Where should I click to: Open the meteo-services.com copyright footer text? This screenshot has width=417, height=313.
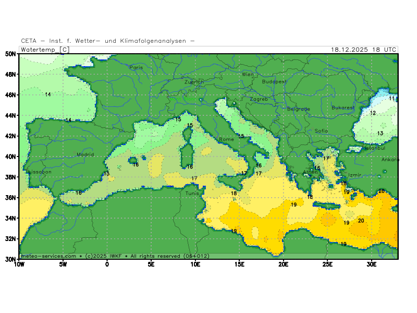point(115,256)
